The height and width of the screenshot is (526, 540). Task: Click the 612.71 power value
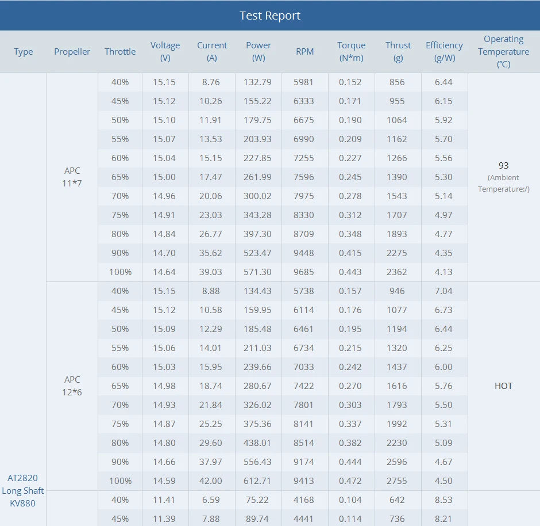click(259, 481)
